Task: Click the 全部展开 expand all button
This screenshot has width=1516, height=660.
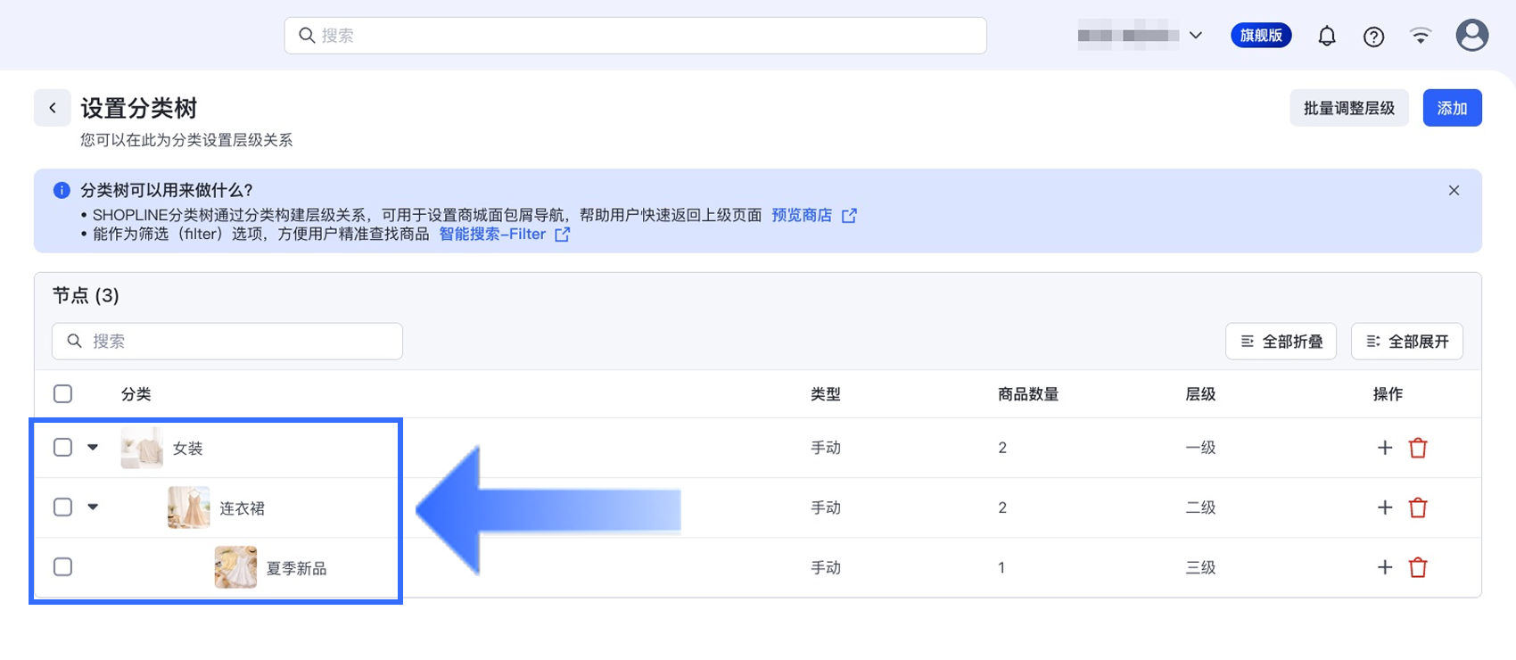Action: pos(1406,342)
